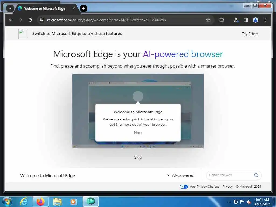Open Windows Media Player in taskbar

click(73, 202)
